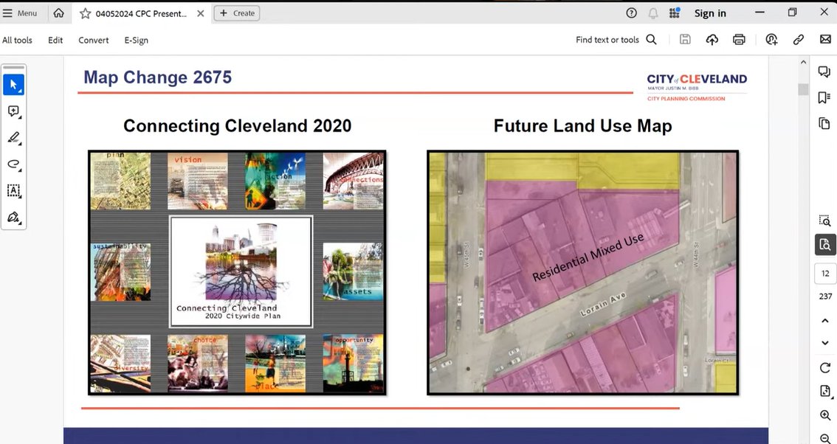837x444 pixels.
Task: Click the Future Land Use map image
Action: pos(583,273)
